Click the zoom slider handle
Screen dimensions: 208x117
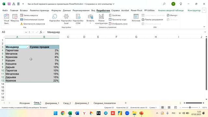point(190,108)
